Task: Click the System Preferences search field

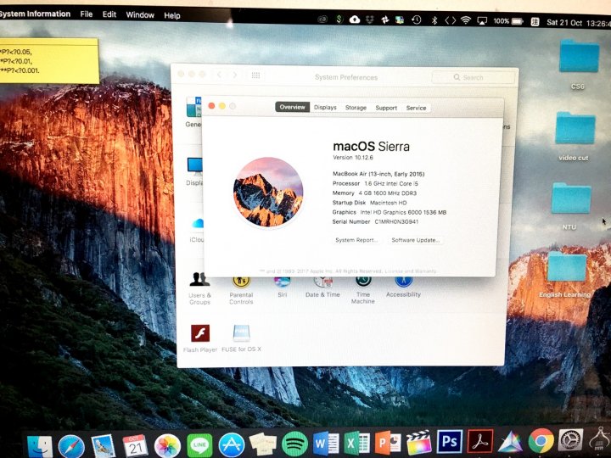Action: pos(473,77)
